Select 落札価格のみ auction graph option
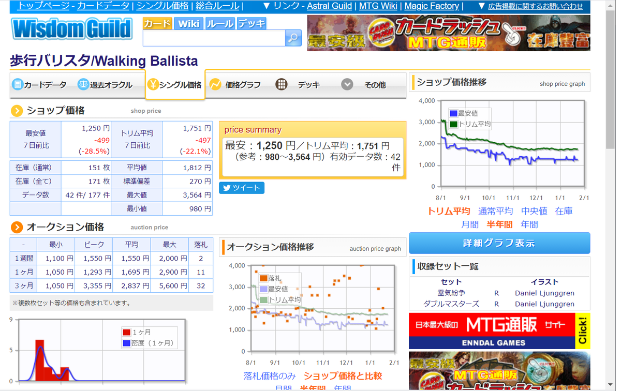 point(270,376)
